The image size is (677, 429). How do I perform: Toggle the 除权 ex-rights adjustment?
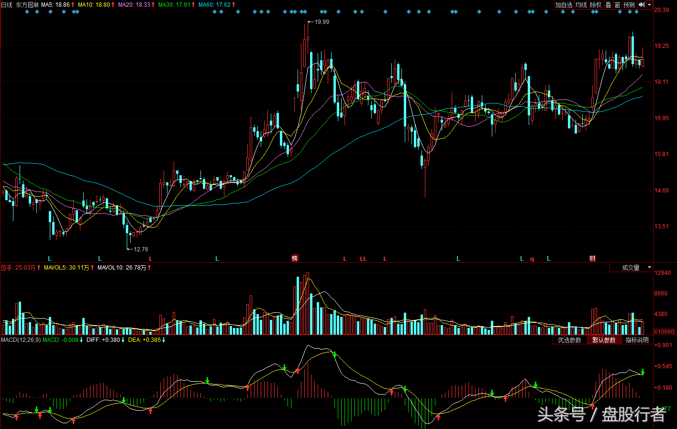tap(596, 5)
